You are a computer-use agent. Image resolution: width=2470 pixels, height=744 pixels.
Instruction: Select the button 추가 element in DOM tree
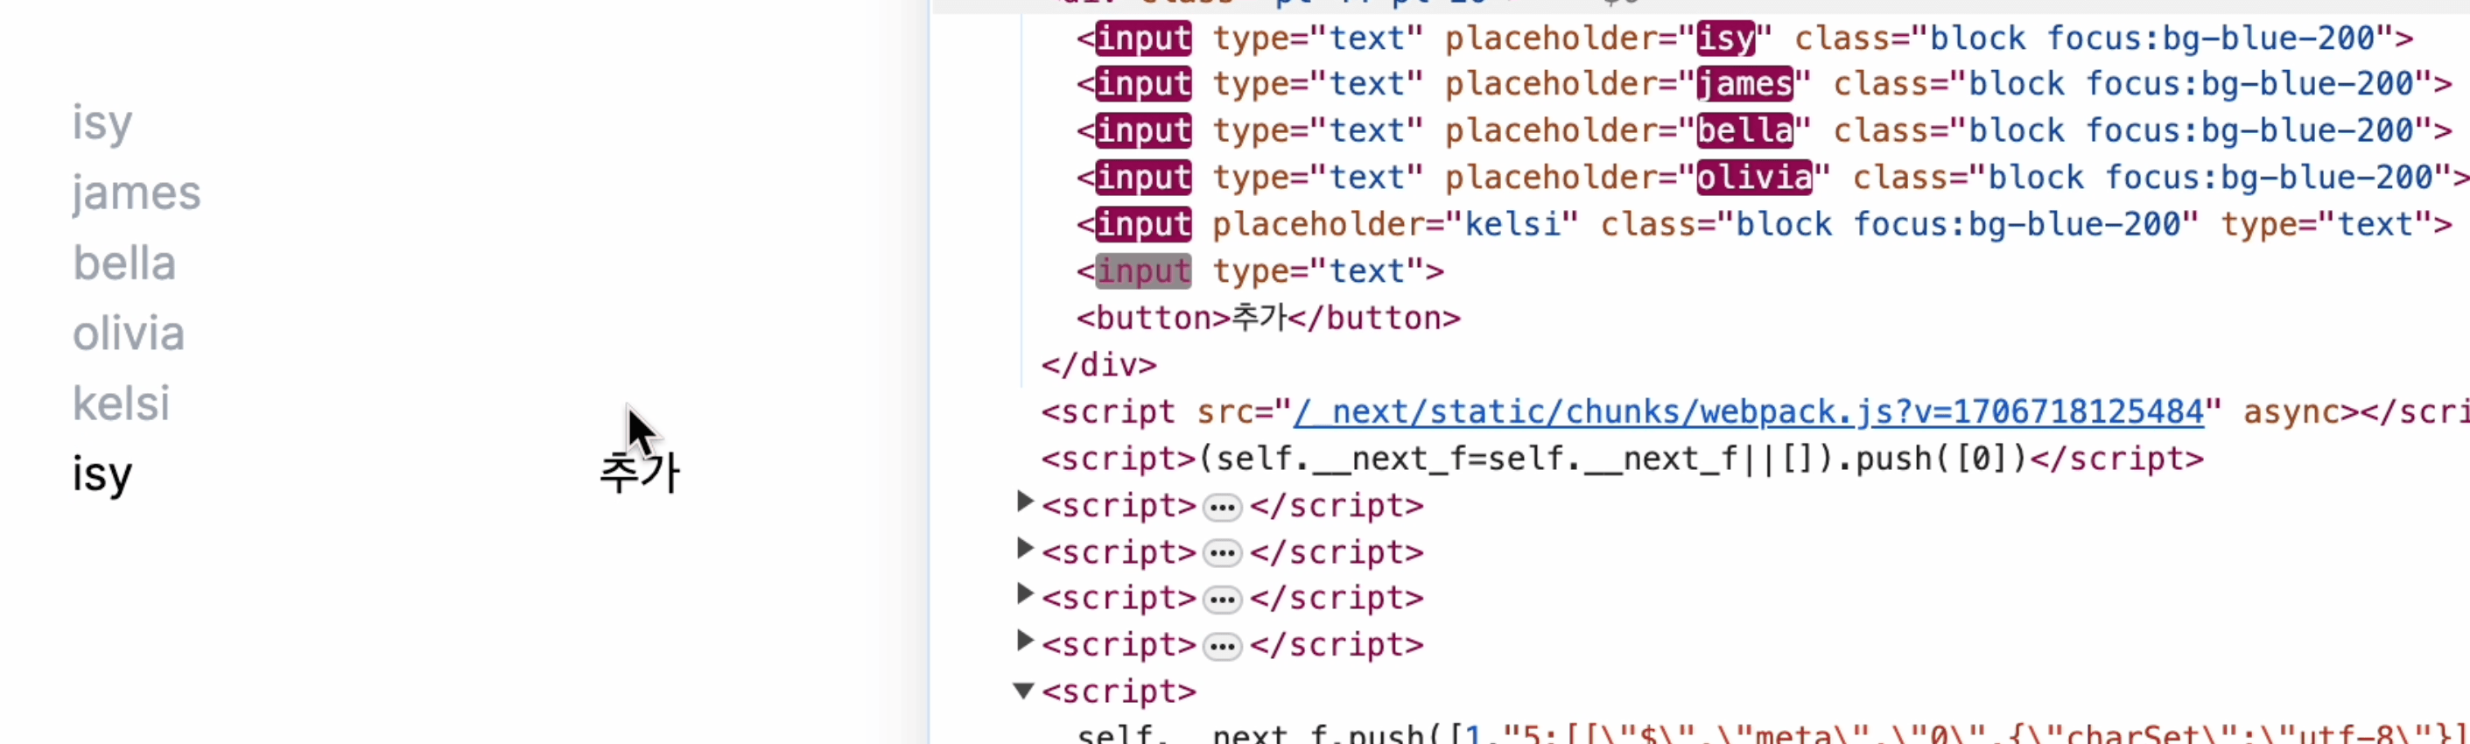pyautogui.click(x=1267, y=319)
